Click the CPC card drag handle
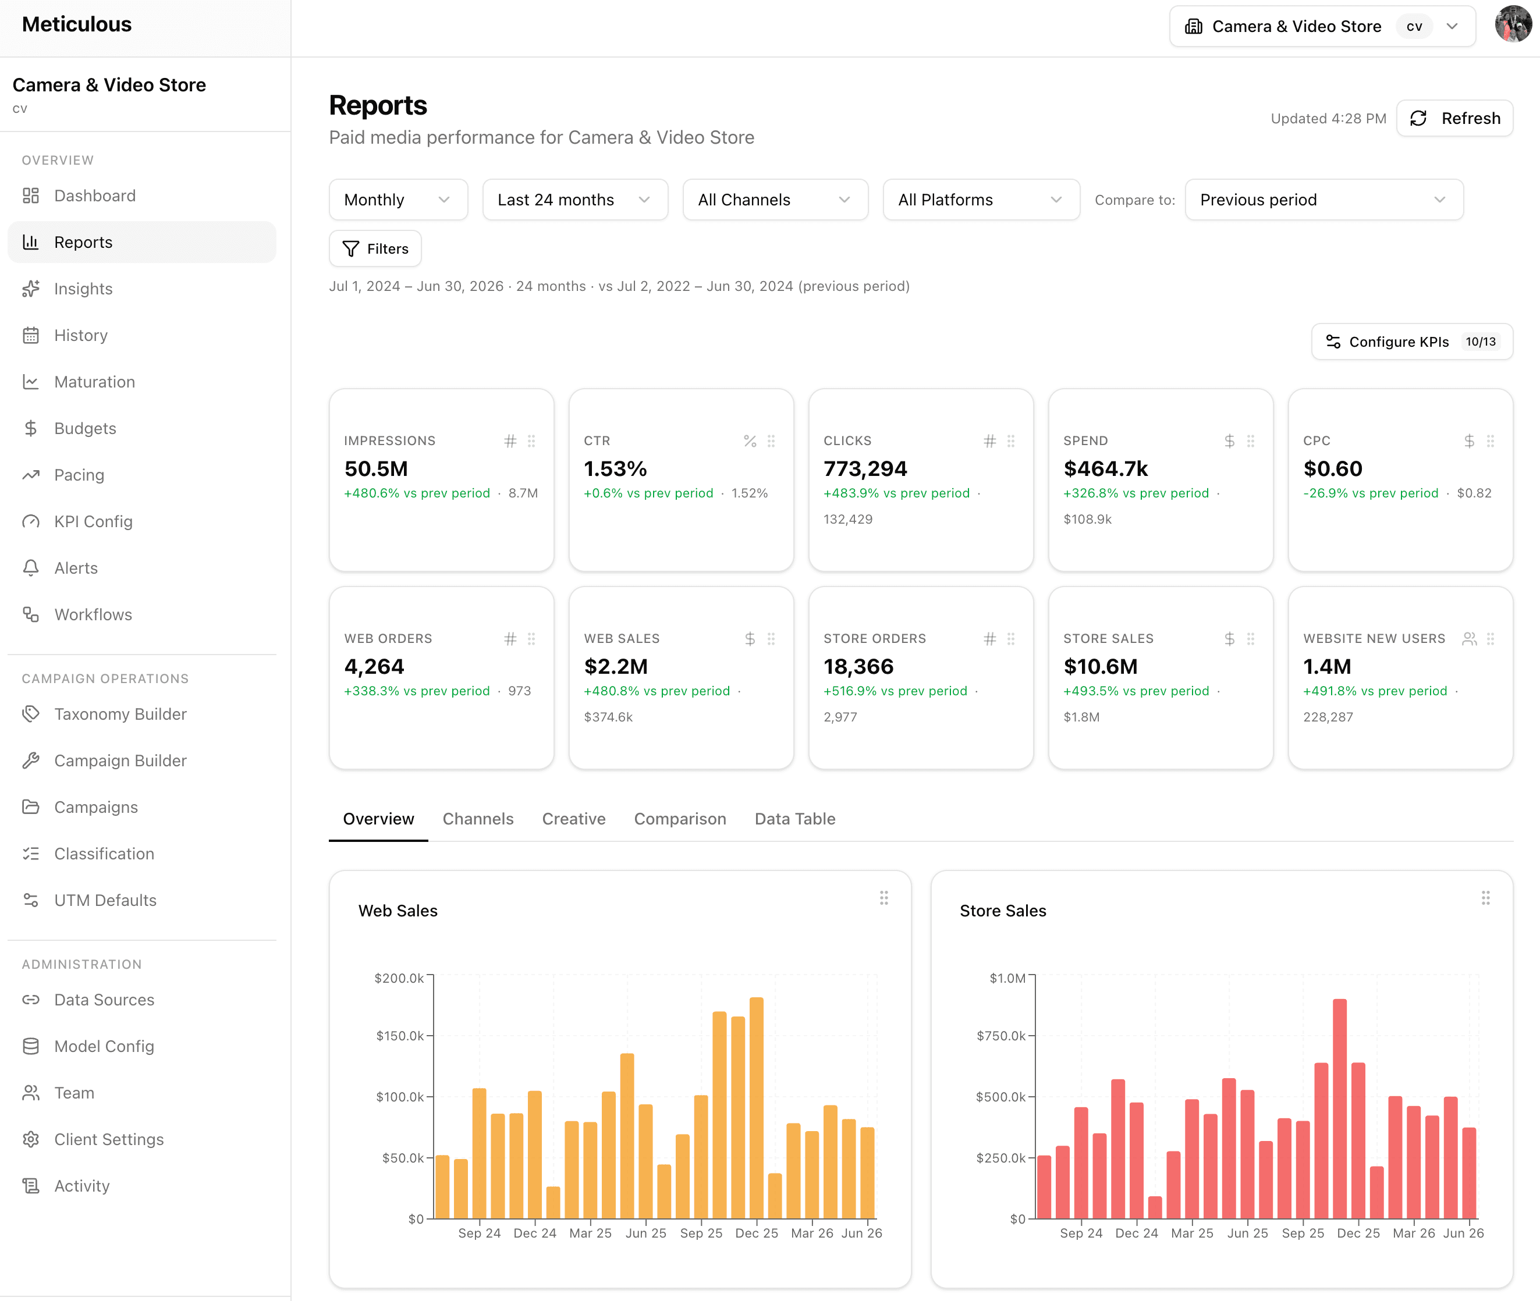This screenshot has width=1540, height=1301. (1491, 441)
